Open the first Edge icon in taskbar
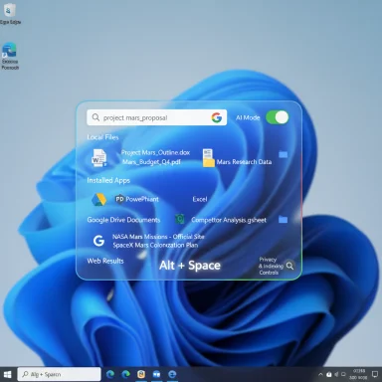Screen dimensions: 382x382 coord(110,374)
